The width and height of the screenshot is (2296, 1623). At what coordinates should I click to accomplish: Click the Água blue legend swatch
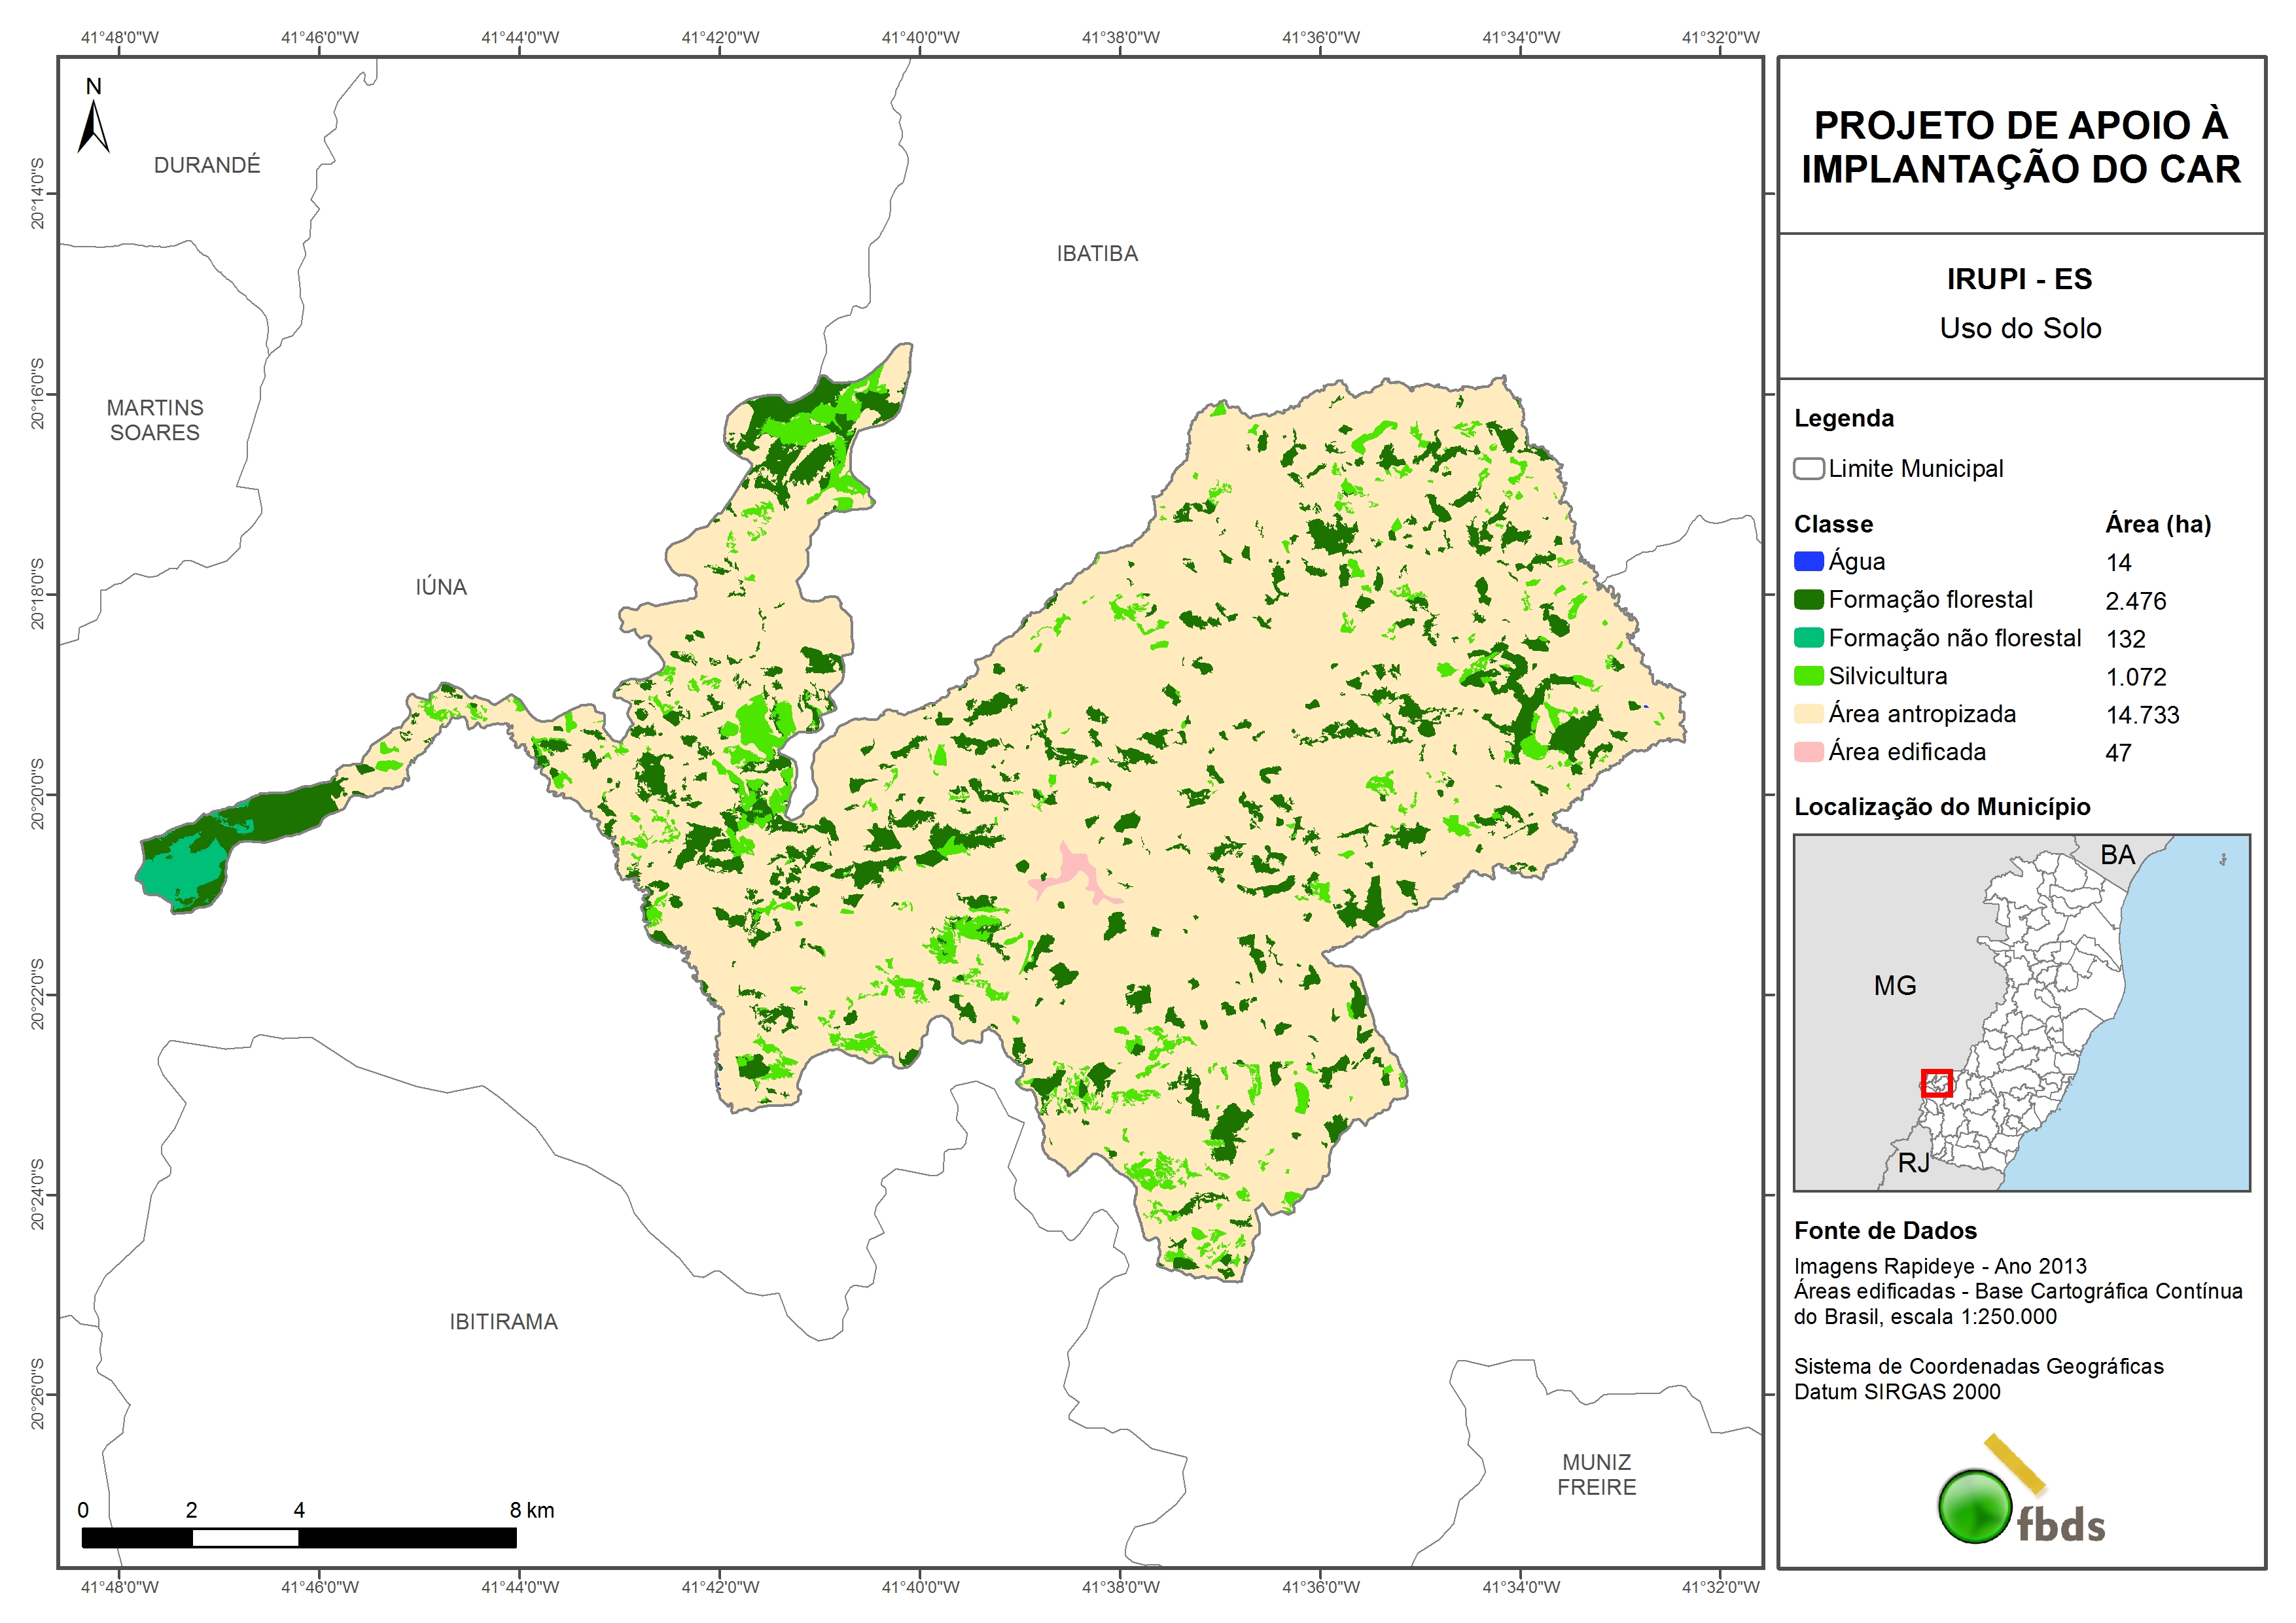click(1808, 562)
